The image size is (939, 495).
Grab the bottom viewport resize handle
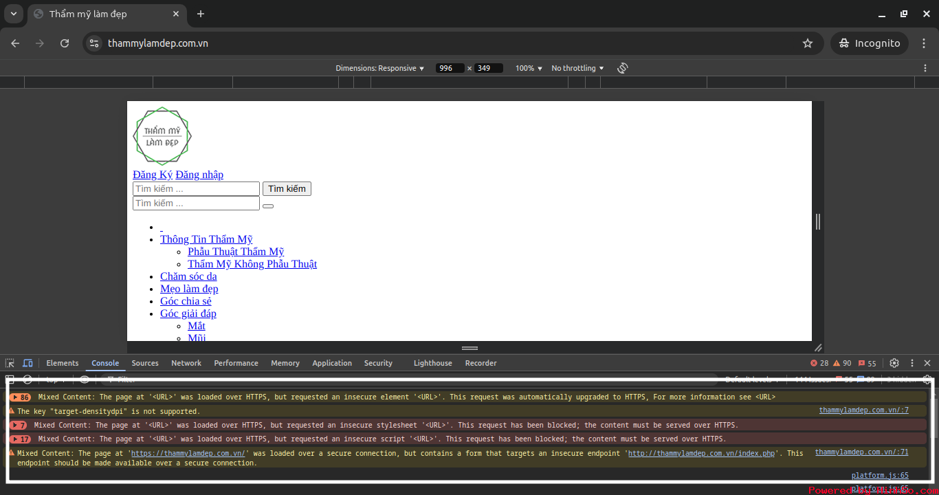(x=469, y=348)
